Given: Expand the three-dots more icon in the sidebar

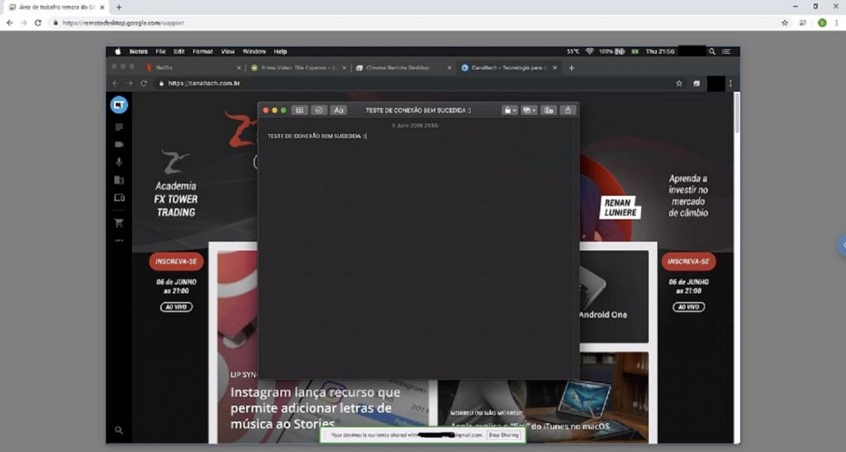Looking at the screenshot, I should tap(119, 240).
